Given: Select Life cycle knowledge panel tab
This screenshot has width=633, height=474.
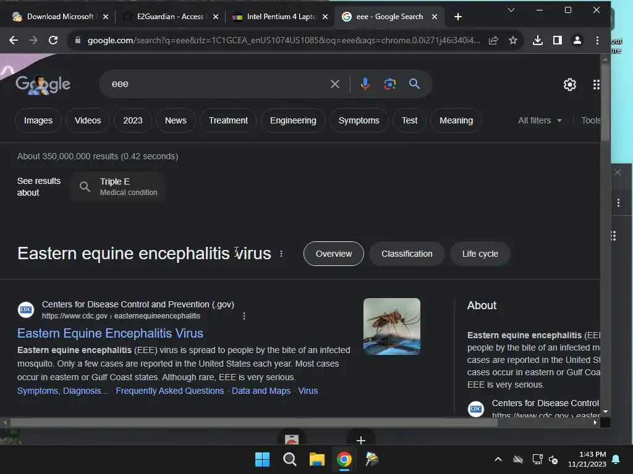Looking at the screenshot, I should [x=480, y=254].
